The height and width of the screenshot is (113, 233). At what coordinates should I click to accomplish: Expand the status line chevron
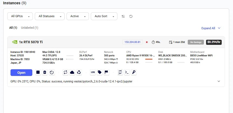point(219,81)
